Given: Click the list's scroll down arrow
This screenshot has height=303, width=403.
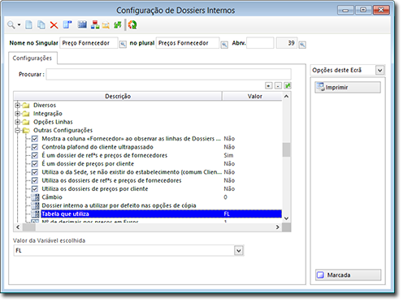Looking at the screenshot, I should click(286, 219).
